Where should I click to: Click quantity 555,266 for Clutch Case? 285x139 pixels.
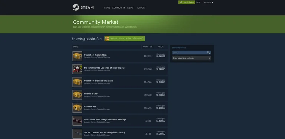click(148, 108)
